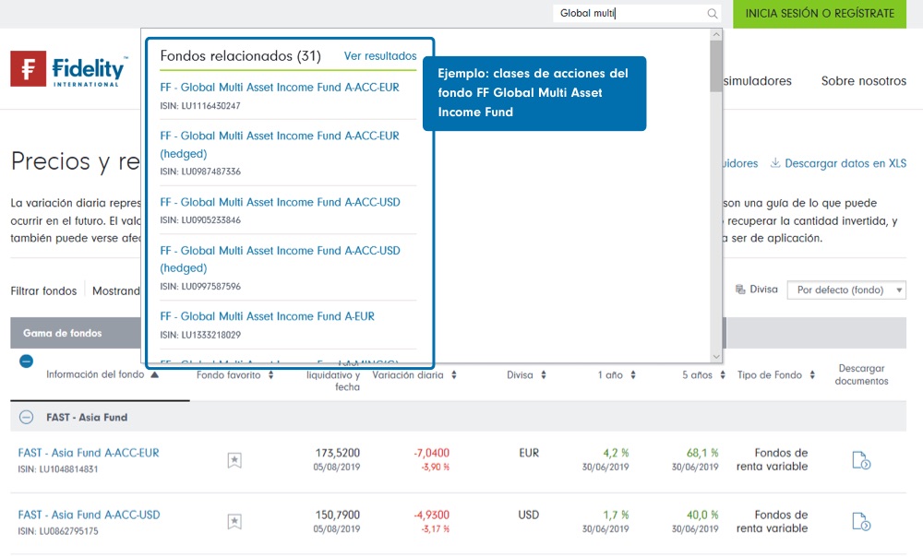Click Inicia sesión o regístrate button
This screenshot has width=923, height=557.
[x=820, y=14]
